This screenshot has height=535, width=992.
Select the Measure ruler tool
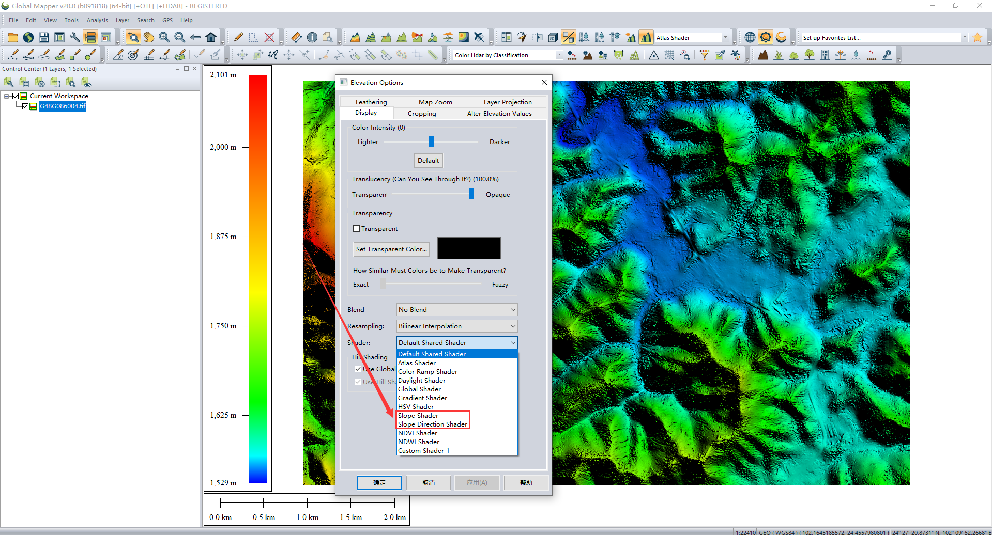click(x=297, y=37)
